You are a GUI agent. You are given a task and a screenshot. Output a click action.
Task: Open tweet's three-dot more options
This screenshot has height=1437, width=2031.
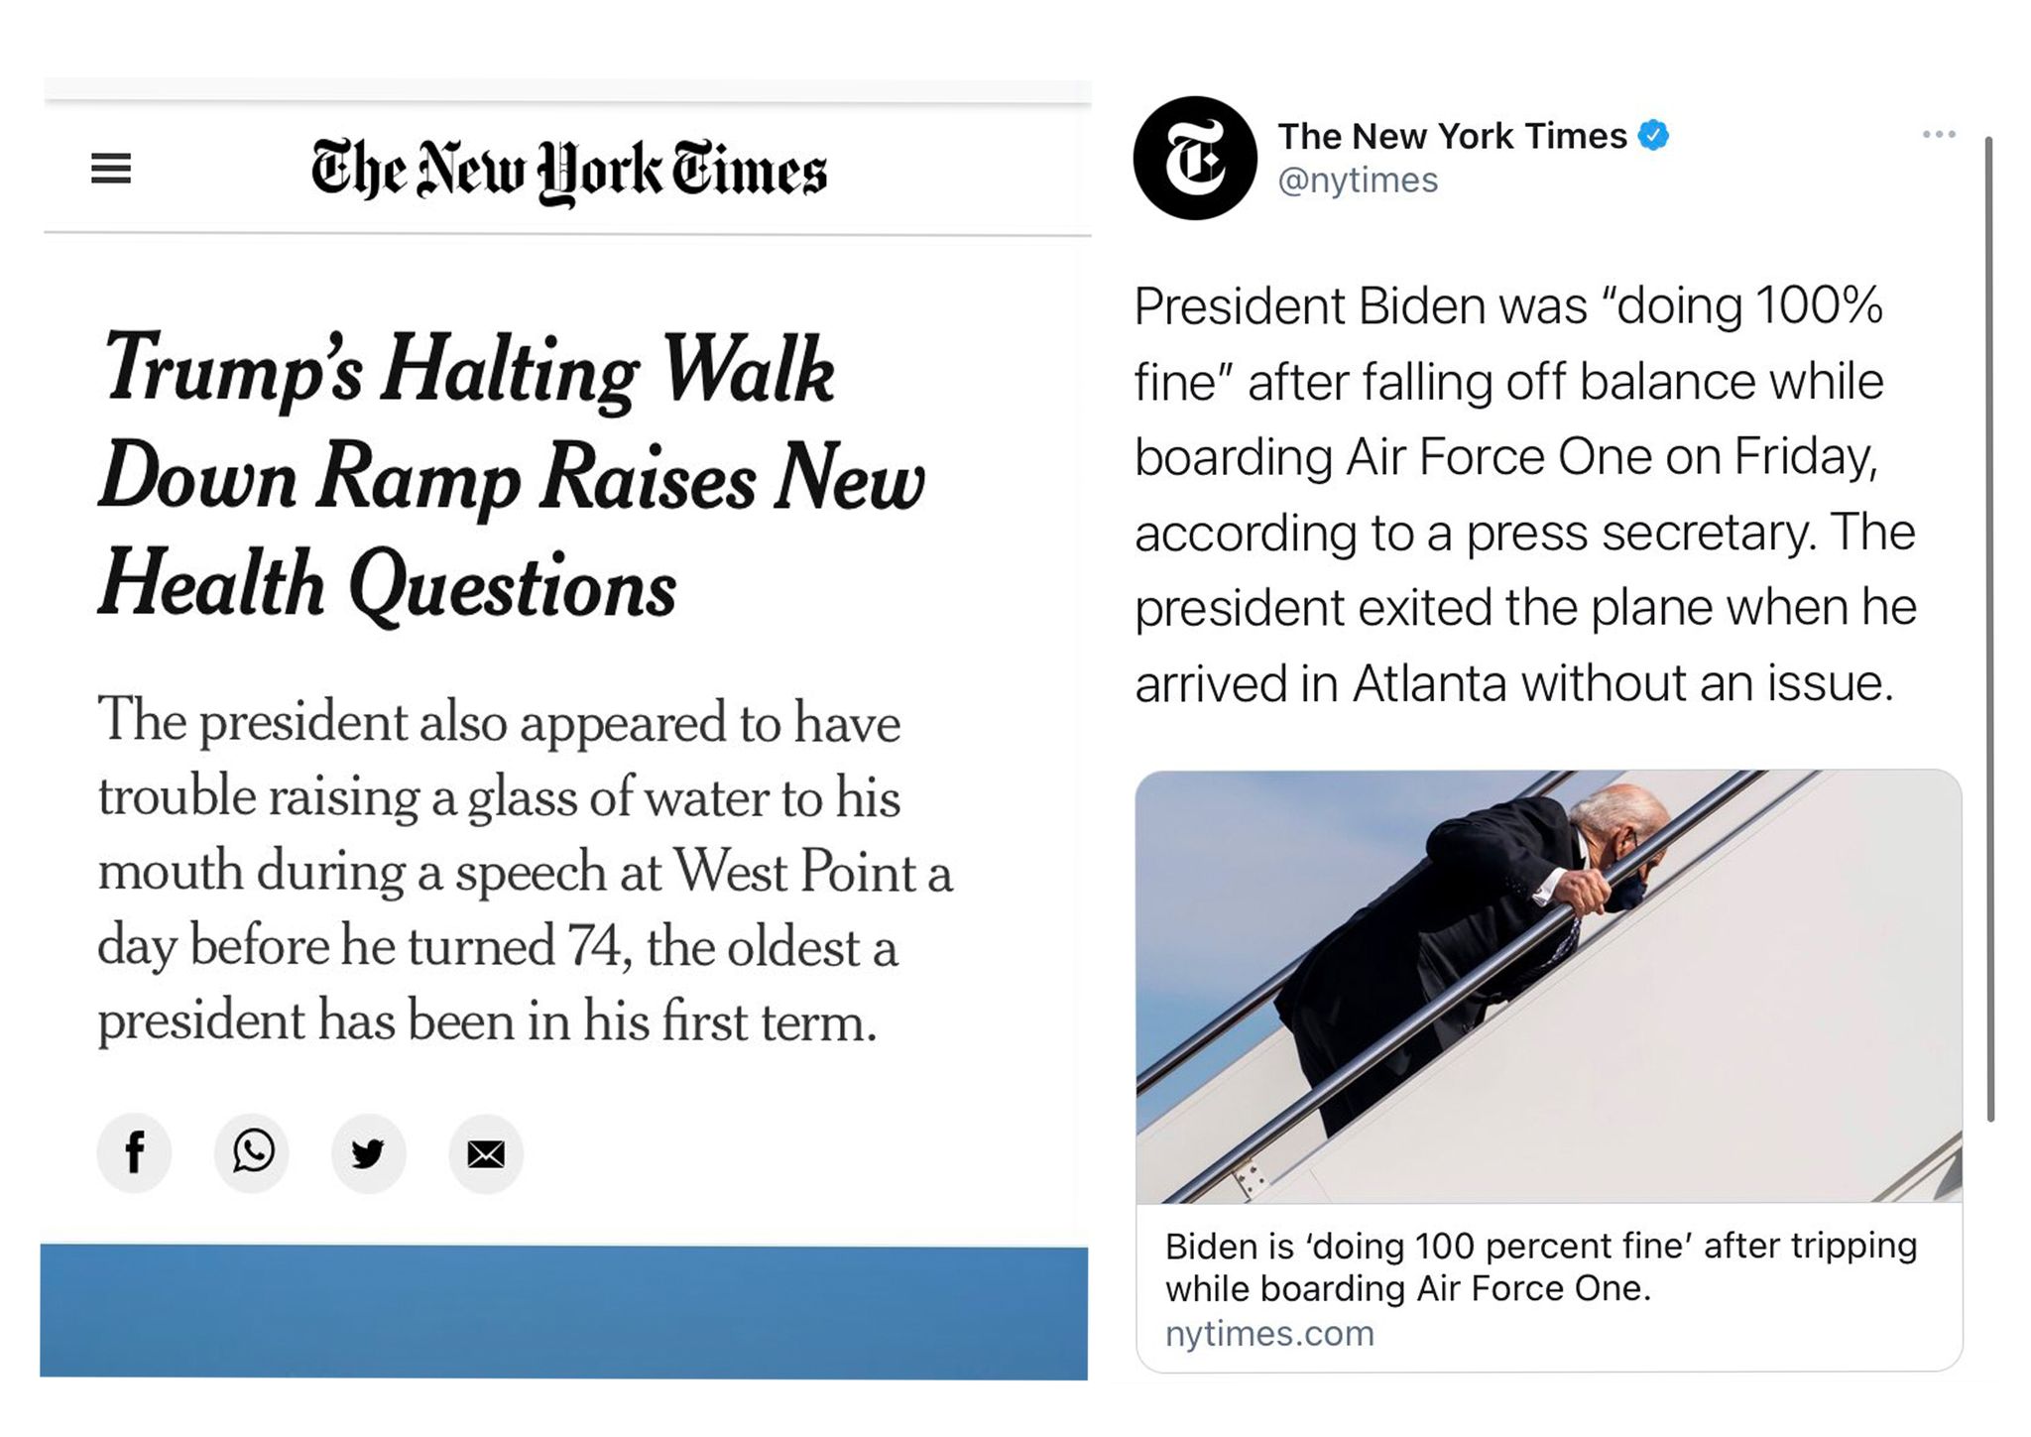1939,134
